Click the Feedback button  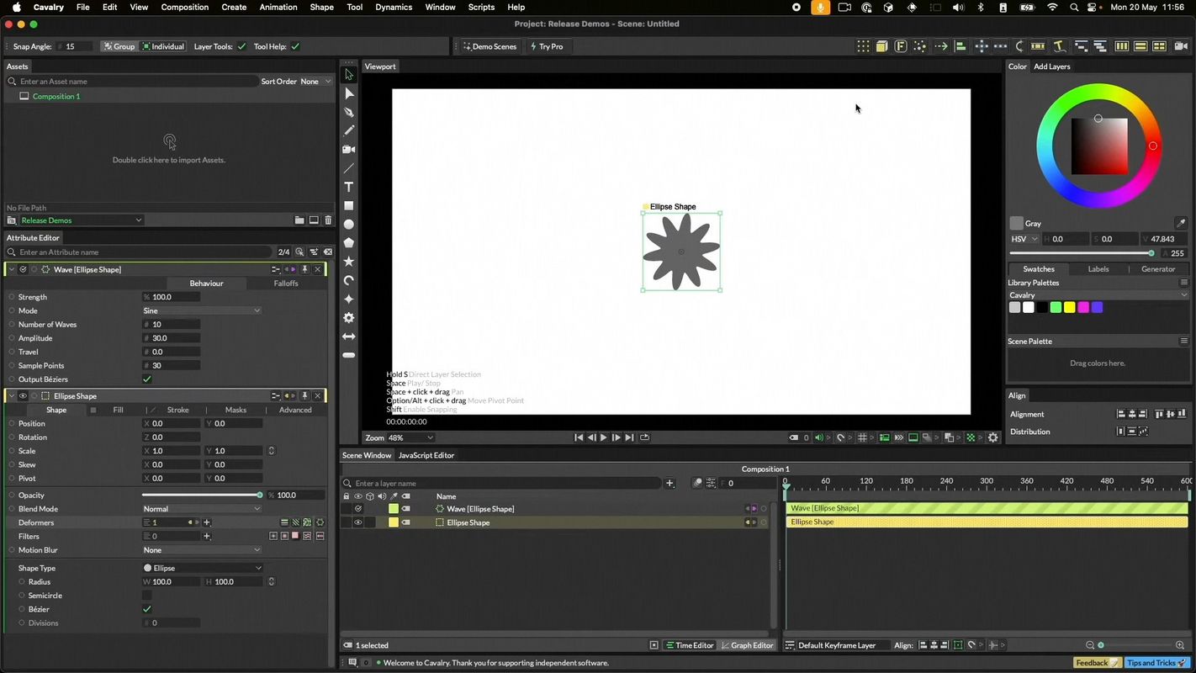[1098, 663]
